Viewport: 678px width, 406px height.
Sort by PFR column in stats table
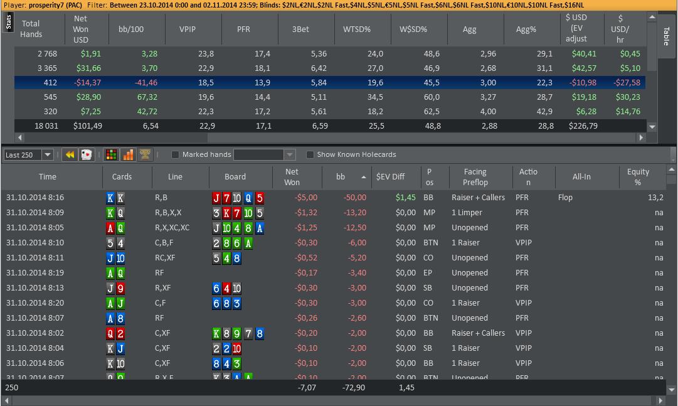tap(243, 29)
